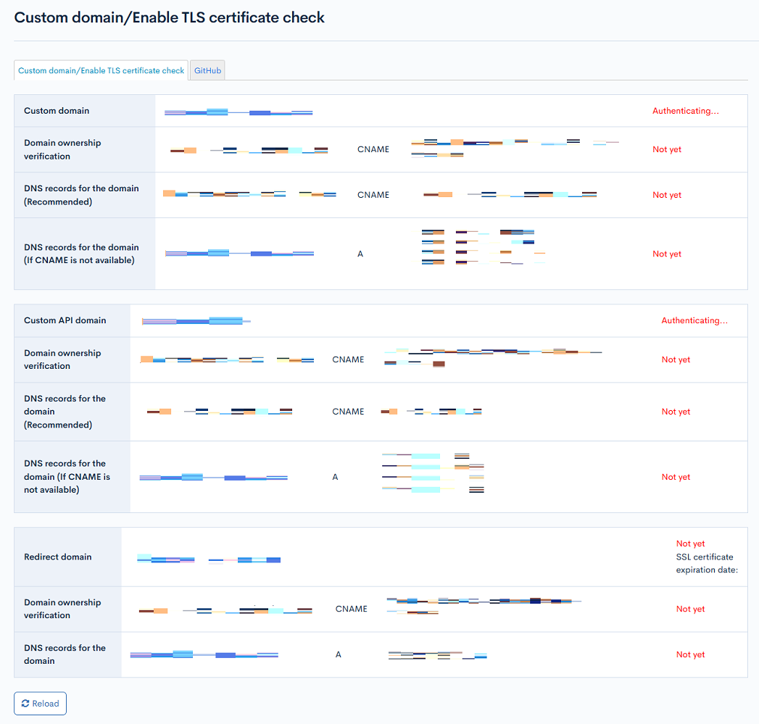
Task: Click the Authenticating status for Custom API domain
Action: point(694,320)
